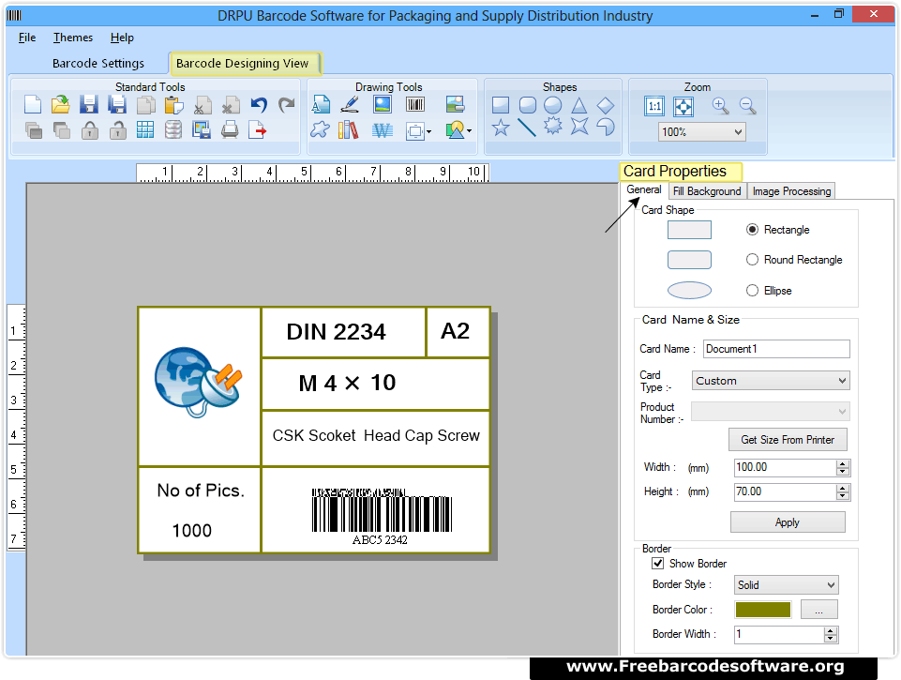Expand the Card Type dropdown
Image resolution: width=901 pixels, height=680 pixels.
click(x=842, y=381)
